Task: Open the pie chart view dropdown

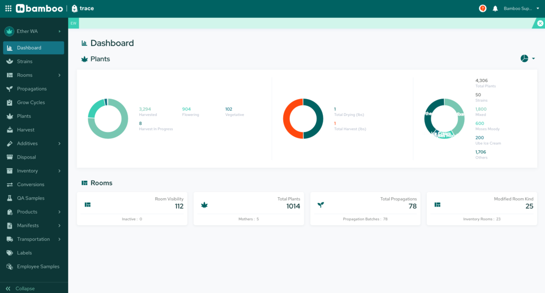Action: [527, 59]
